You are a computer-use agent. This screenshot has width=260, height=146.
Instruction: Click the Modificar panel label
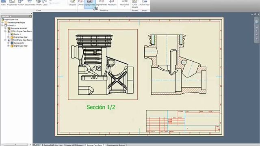[x=104, y=11]
